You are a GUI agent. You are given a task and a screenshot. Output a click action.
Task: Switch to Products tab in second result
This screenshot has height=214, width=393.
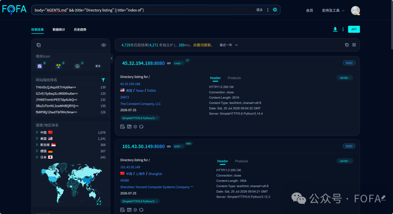(x=241, y=161)
